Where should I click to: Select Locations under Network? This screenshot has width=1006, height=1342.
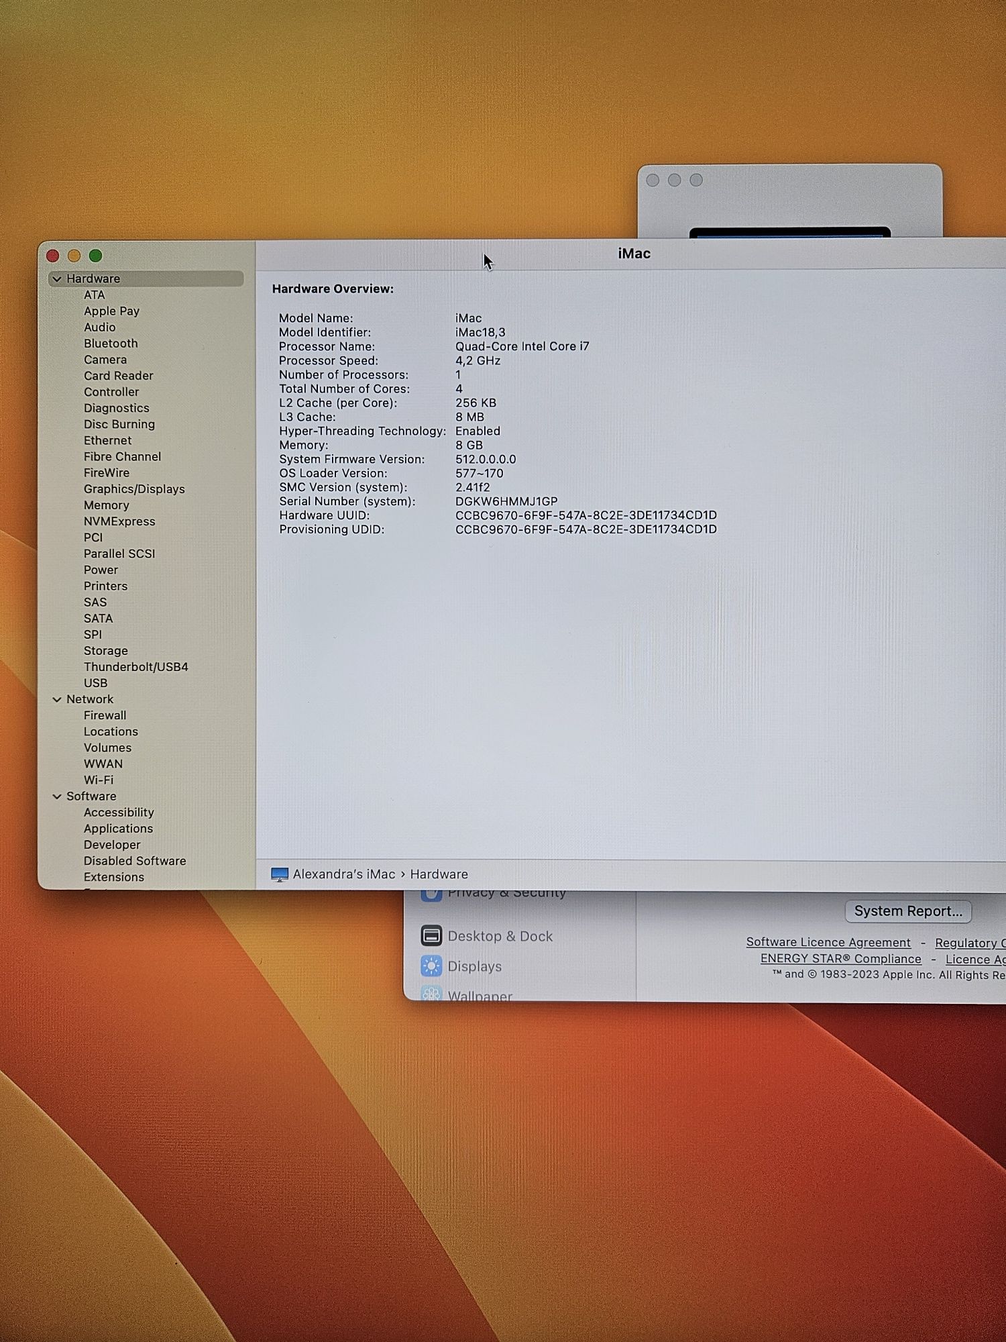point(111,731)
